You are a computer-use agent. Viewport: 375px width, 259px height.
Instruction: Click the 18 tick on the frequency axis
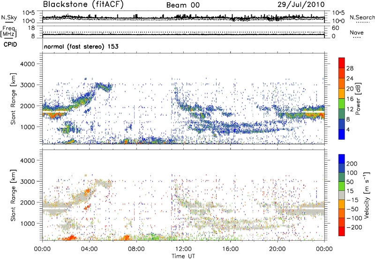(x=31, y=28)
